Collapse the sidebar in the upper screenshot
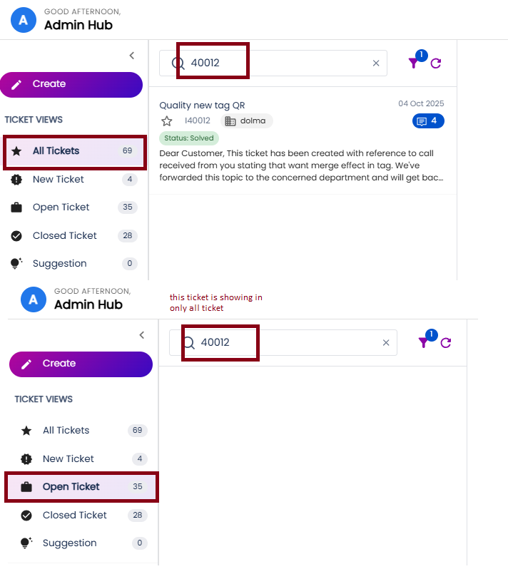The image size is (508, 579). pyautogui.click(x=132, y=56)
